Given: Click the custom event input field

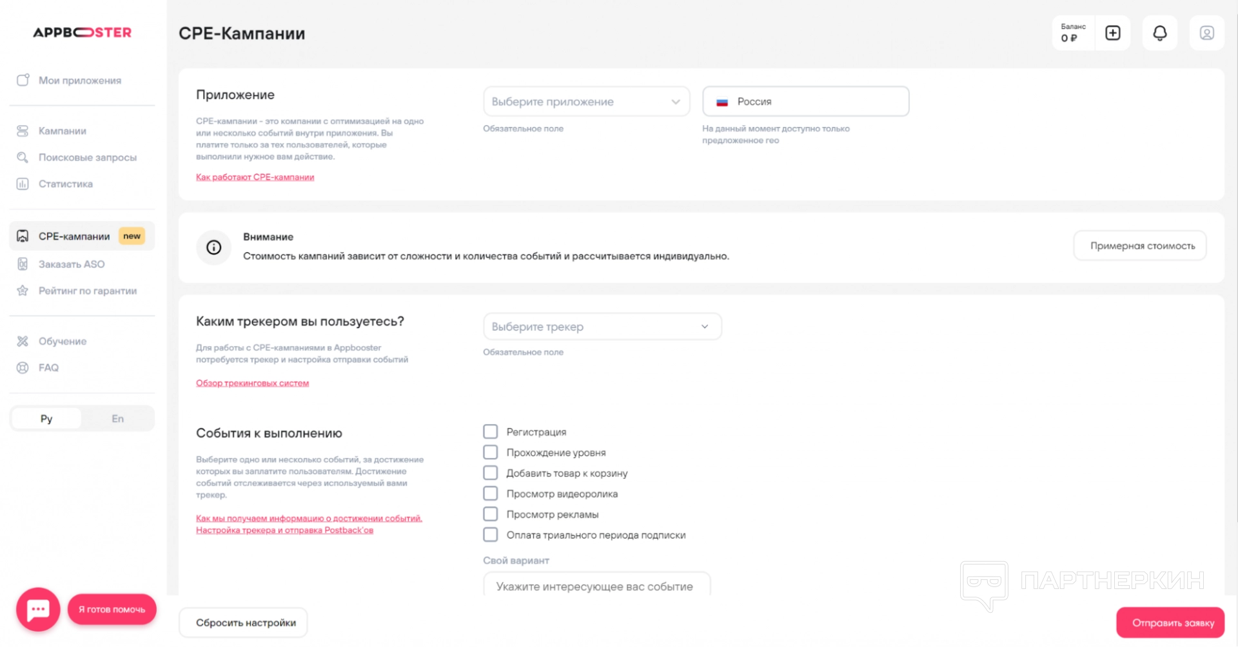Looking at the screenshot, I should pos(596,586).
